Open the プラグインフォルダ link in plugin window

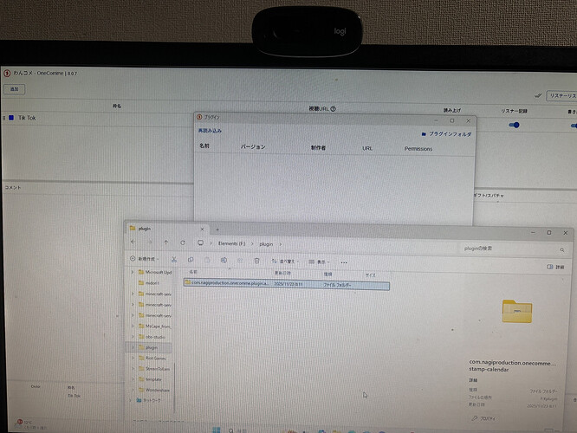(x=446, y=134)
